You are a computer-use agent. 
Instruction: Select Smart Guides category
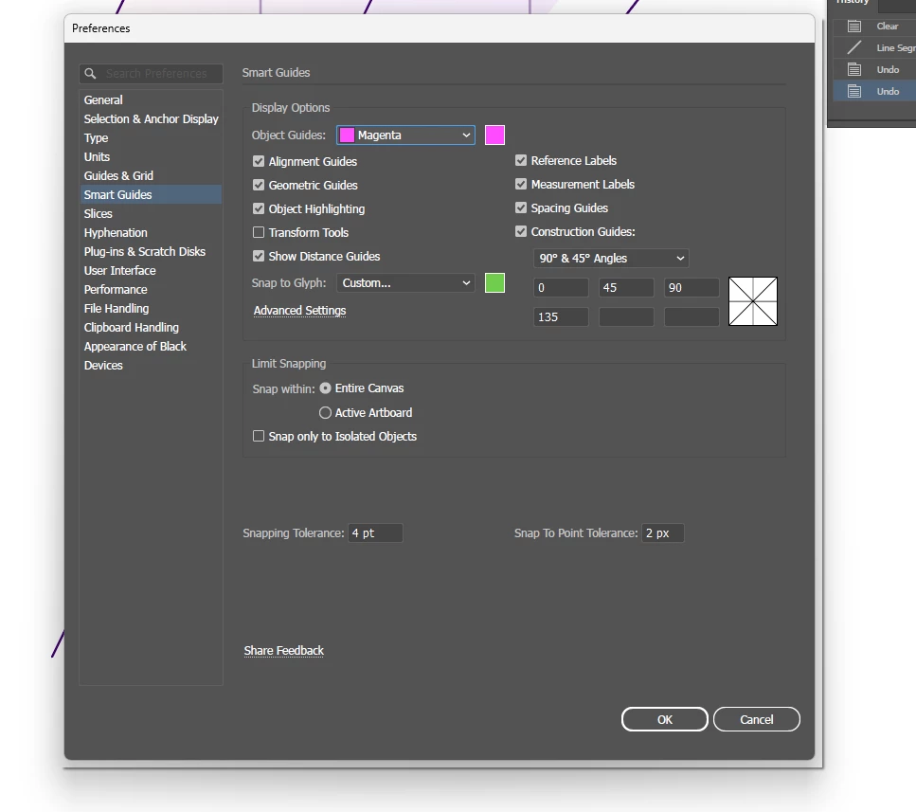[152, 194]
